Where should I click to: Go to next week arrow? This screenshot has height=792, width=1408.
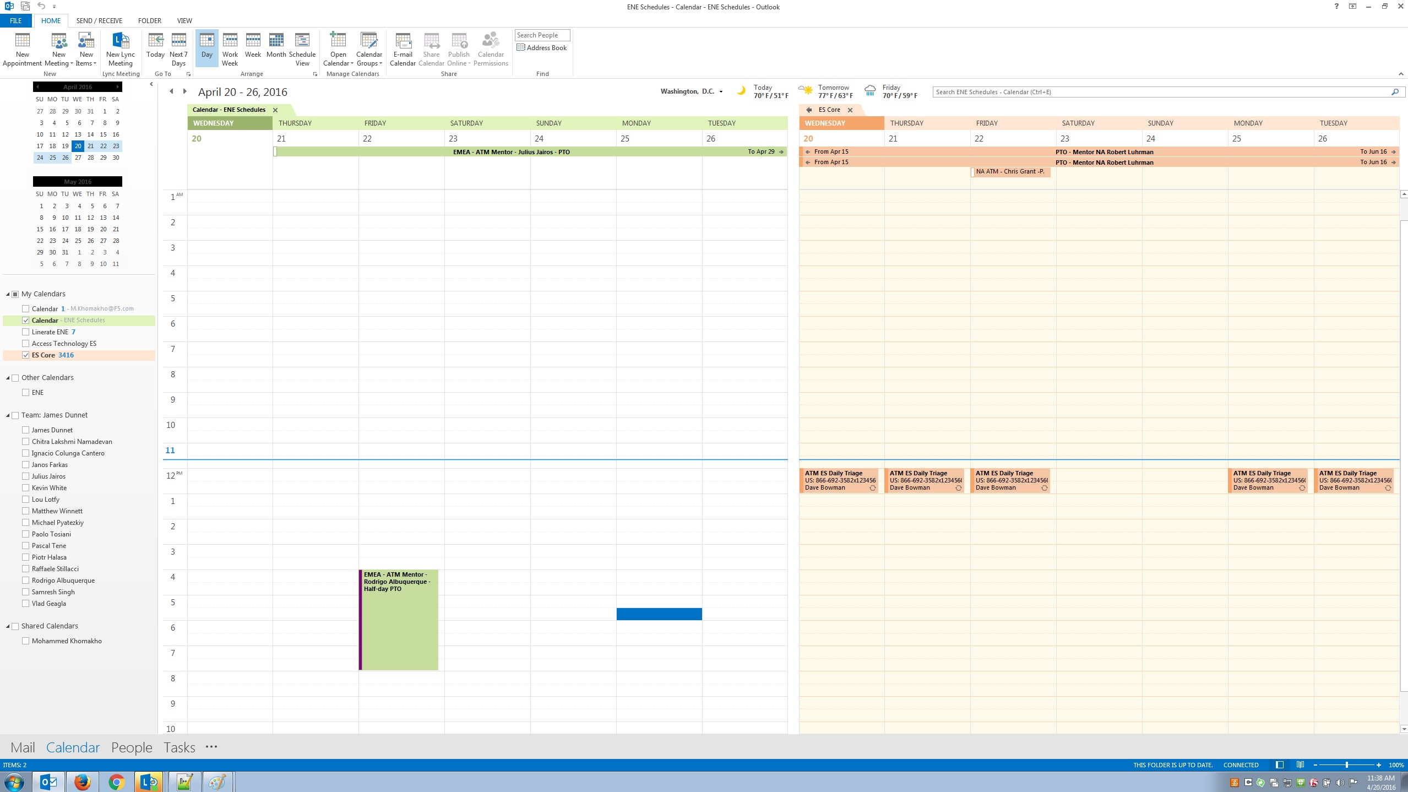click(x=184, y=91)
